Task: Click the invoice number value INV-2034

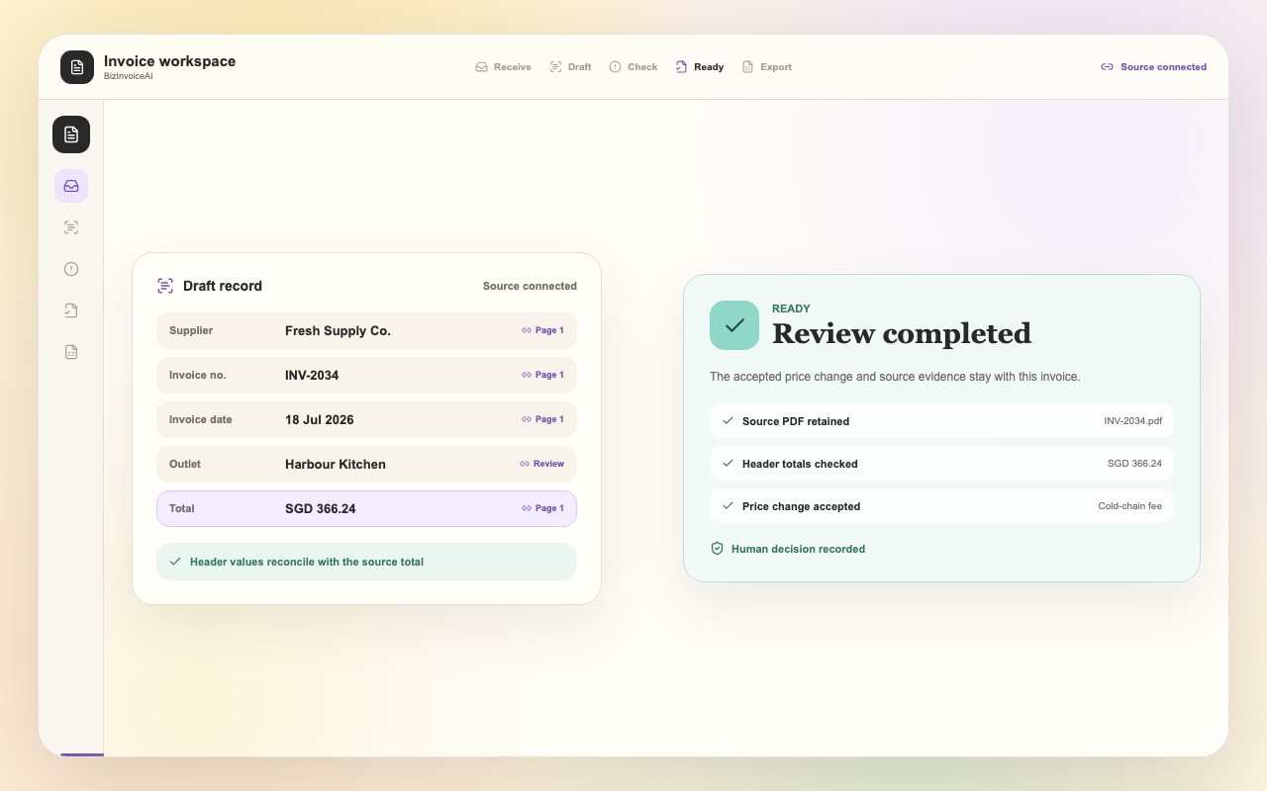Action: coord(312,376)
